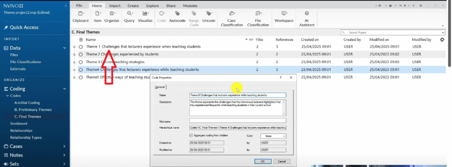Image resolution: width=452 pixels, height=167 pixels.
Task: Expand the Cases section in sidebar
Action: point(64,146)
